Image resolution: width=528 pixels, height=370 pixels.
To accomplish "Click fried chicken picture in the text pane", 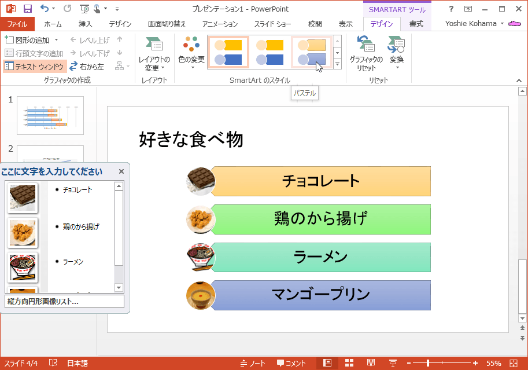I will (23, 233).
